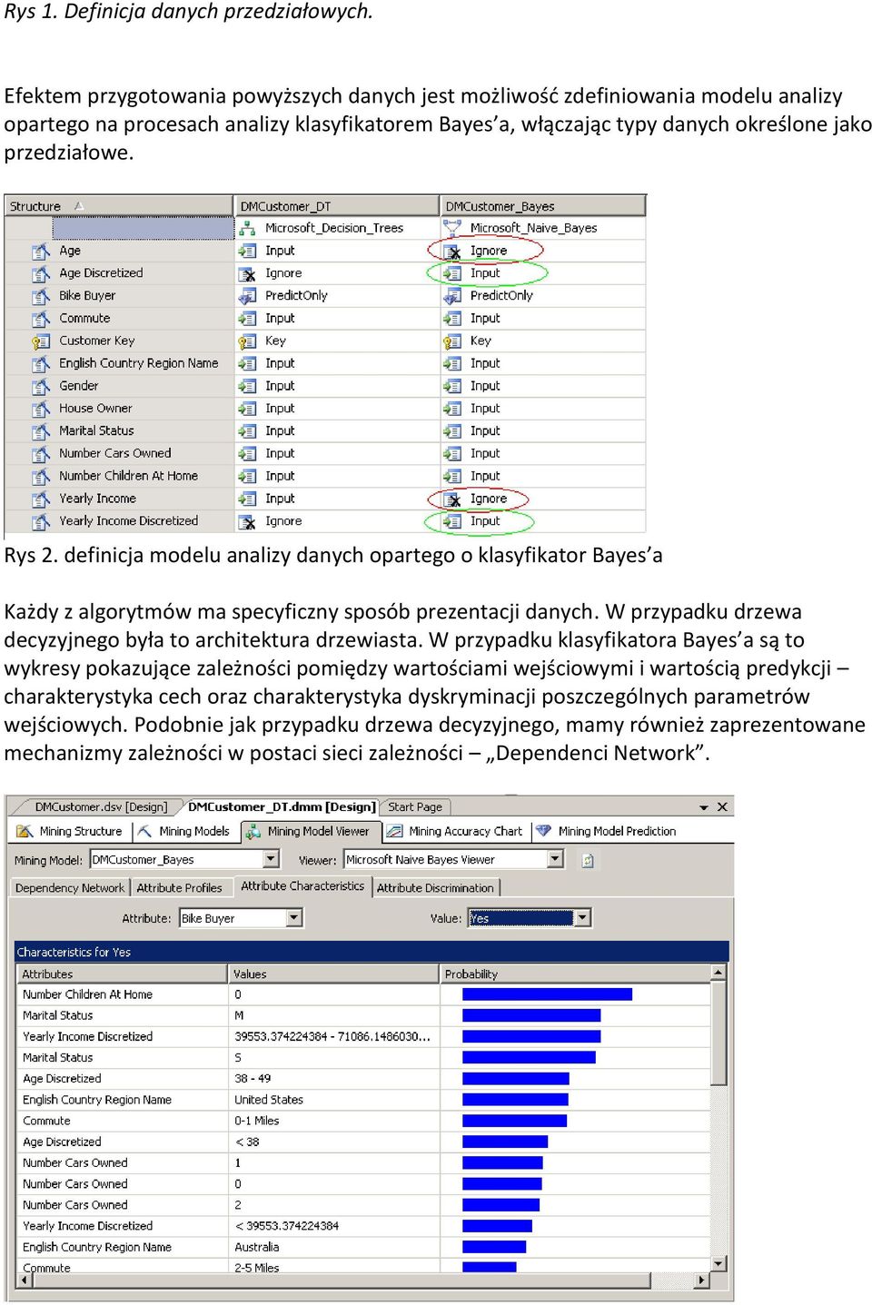Select the Age Discretized 38 - 49 row
The height and width of the screenshot is (1305, 872).
point(363,1078)
